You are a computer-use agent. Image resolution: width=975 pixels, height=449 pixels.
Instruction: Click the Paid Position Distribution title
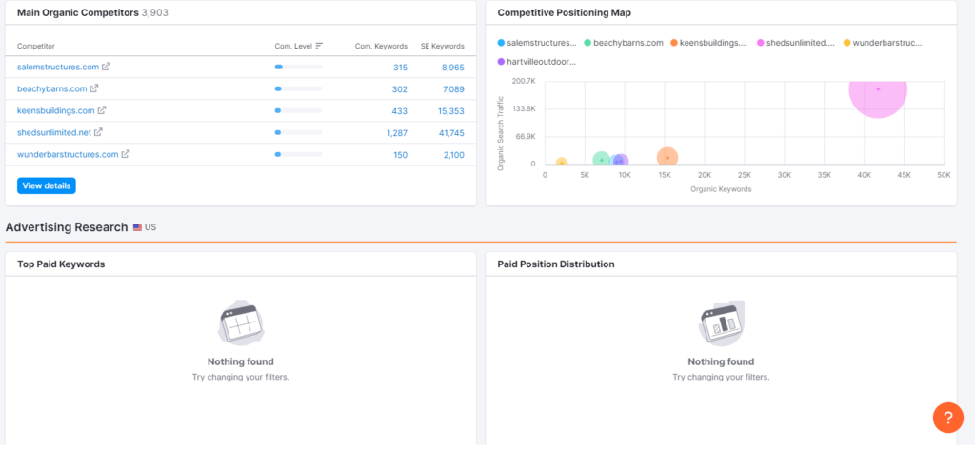click(x=556, y=264)
